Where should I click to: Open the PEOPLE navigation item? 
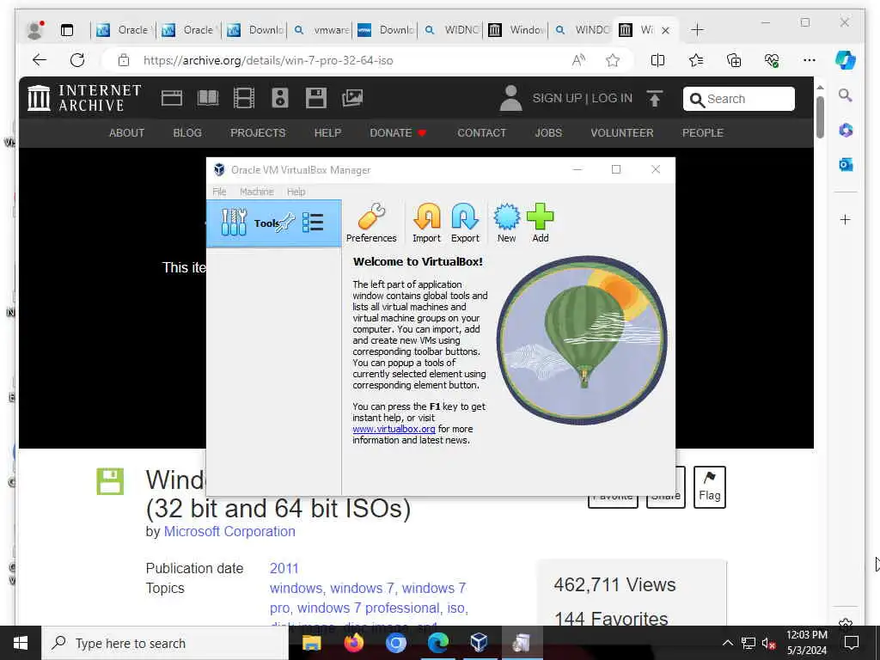tap(703, 133)
